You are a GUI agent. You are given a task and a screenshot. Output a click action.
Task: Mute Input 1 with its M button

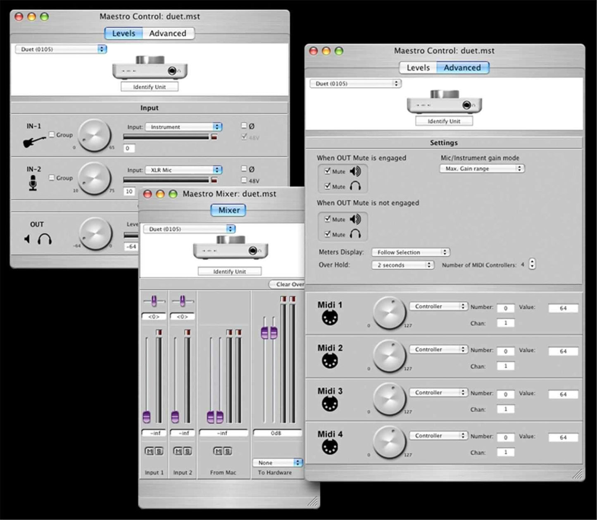[x=150, y=451]
